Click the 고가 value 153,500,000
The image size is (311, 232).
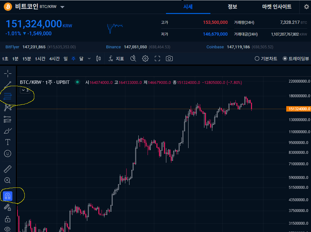(215, 22)
